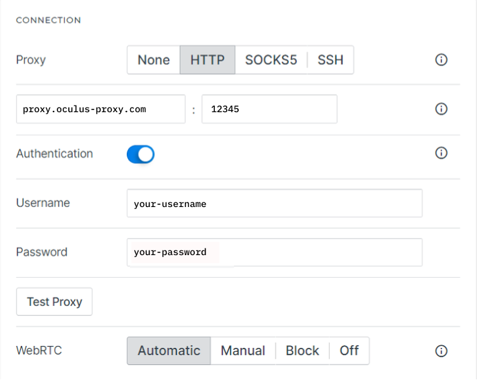Click the Authentication label text

[55, 154]
